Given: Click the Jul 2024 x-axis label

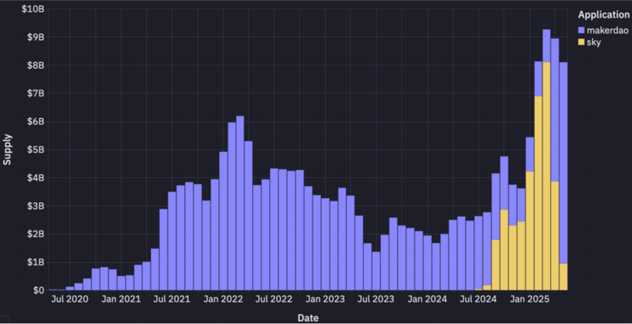Looking at the screenshot, I should [478, 299].
